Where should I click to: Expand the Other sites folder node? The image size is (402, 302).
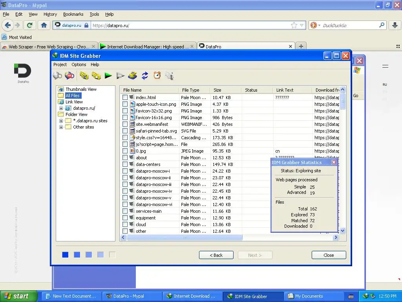[61, 127]
